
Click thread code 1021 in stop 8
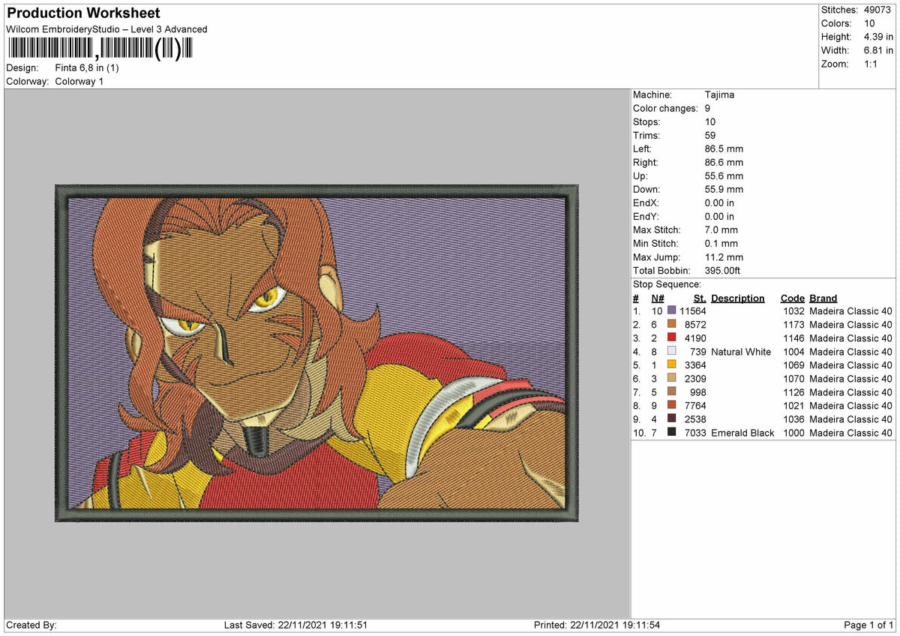pyautogui.click(x=793, y=405)
